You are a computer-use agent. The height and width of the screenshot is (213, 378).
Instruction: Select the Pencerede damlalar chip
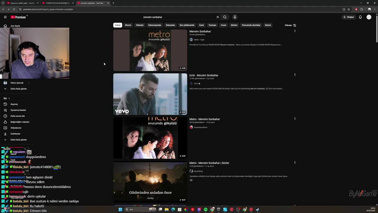[x=251, y=25]
